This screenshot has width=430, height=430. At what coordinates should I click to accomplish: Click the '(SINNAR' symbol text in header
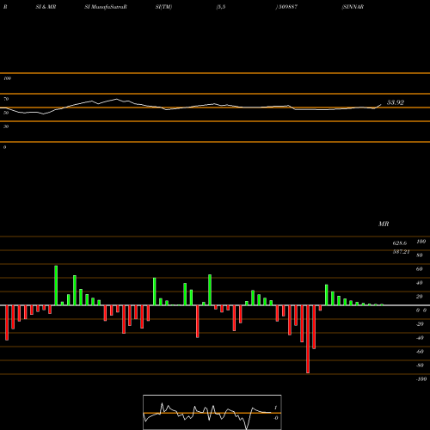tap(353, 7)
